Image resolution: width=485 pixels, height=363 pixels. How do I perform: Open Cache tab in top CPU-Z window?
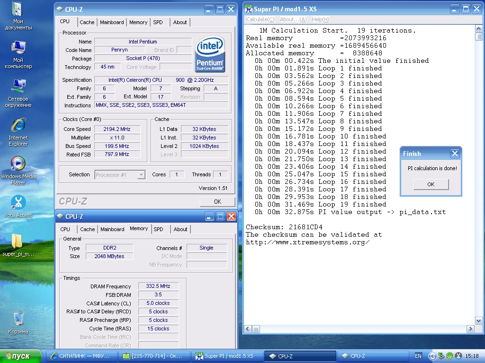[x=87, y=22]
